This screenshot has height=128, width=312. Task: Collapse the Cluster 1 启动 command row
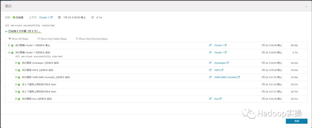point(9,53)
